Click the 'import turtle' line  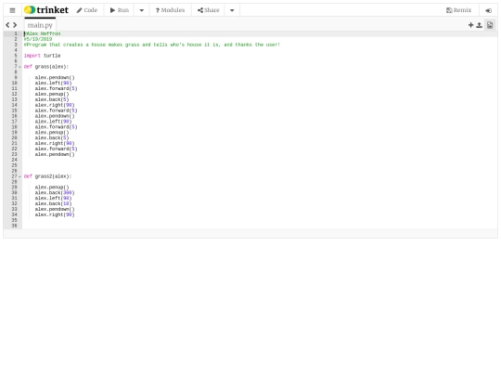tap(42, 56)
